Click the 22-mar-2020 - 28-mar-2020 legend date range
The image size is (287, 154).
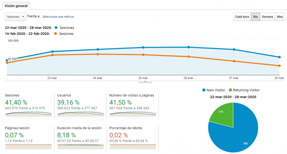point(28,28)
